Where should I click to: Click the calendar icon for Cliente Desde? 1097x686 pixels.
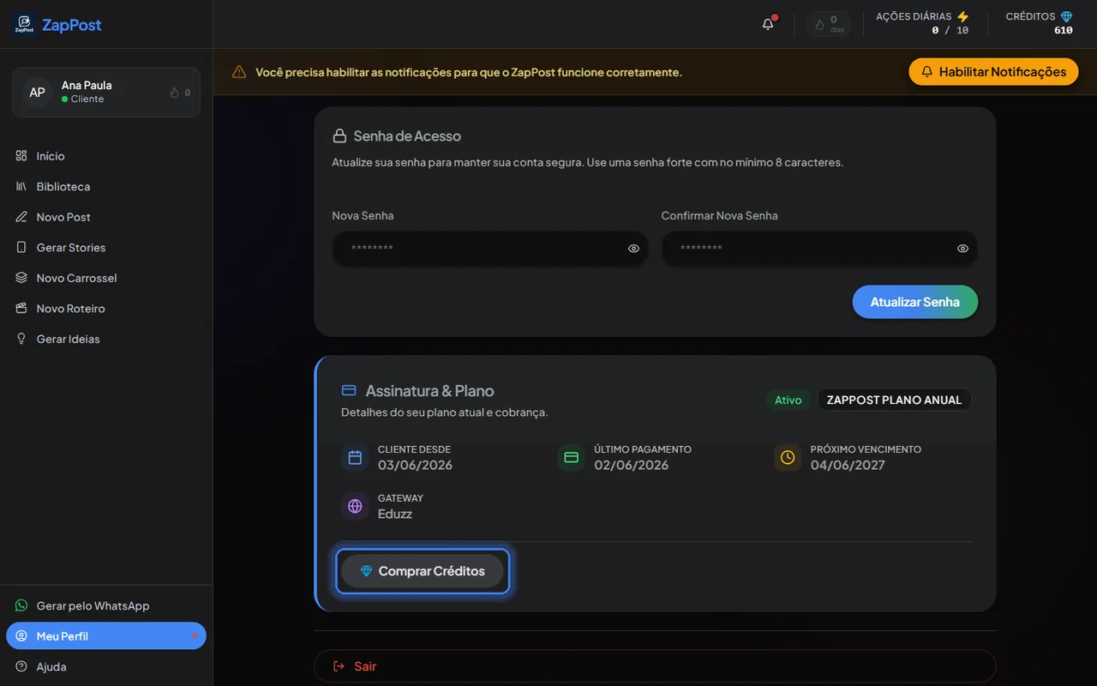coord(355,458)
